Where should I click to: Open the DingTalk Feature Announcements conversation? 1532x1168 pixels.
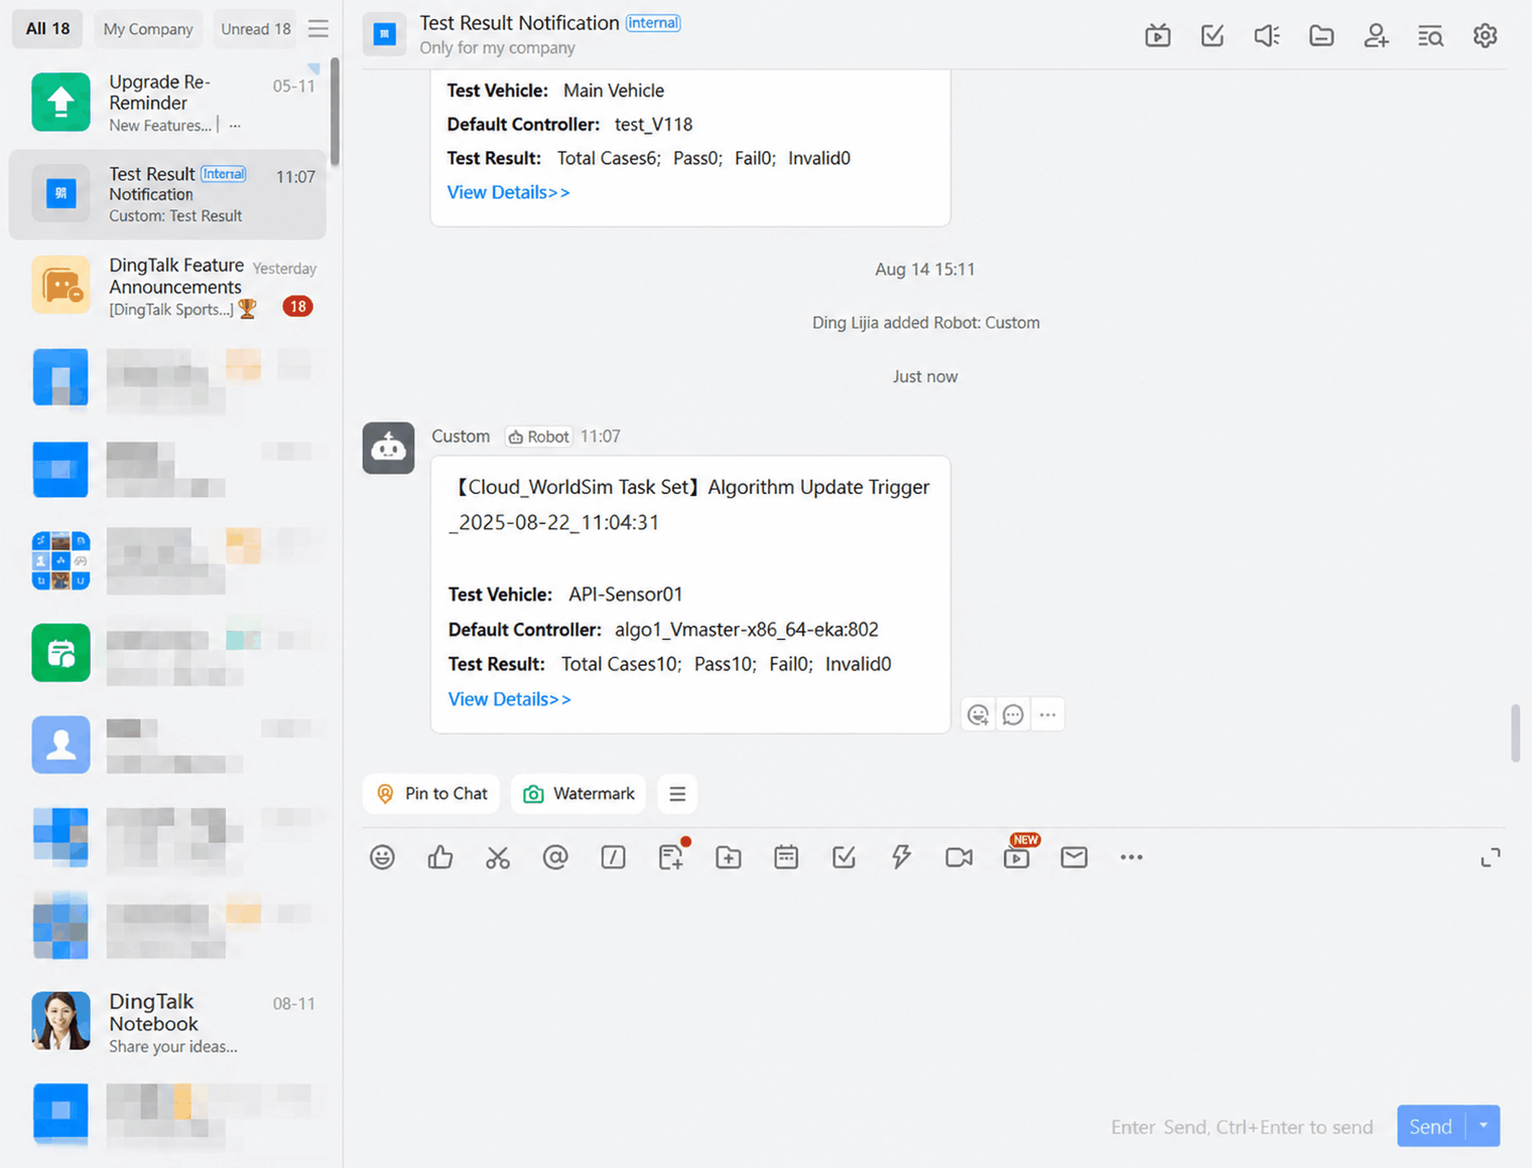(168, 286)
